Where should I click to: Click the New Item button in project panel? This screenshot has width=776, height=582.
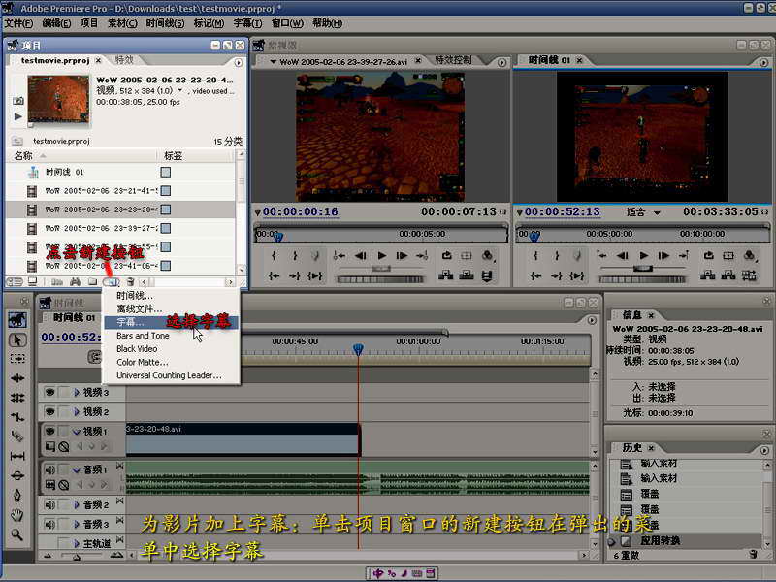point(111,282)
